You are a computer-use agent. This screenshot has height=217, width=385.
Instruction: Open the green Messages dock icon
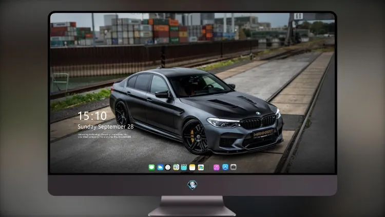(x=151, y=167)
